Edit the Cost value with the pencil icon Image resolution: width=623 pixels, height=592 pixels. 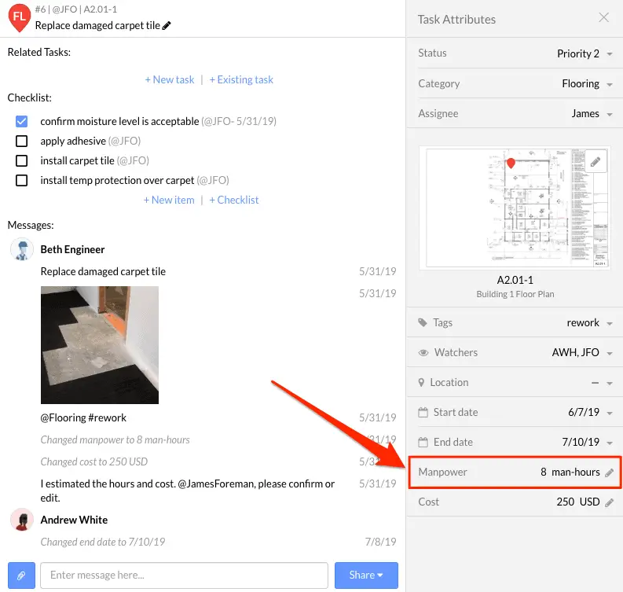coord(609,502)
